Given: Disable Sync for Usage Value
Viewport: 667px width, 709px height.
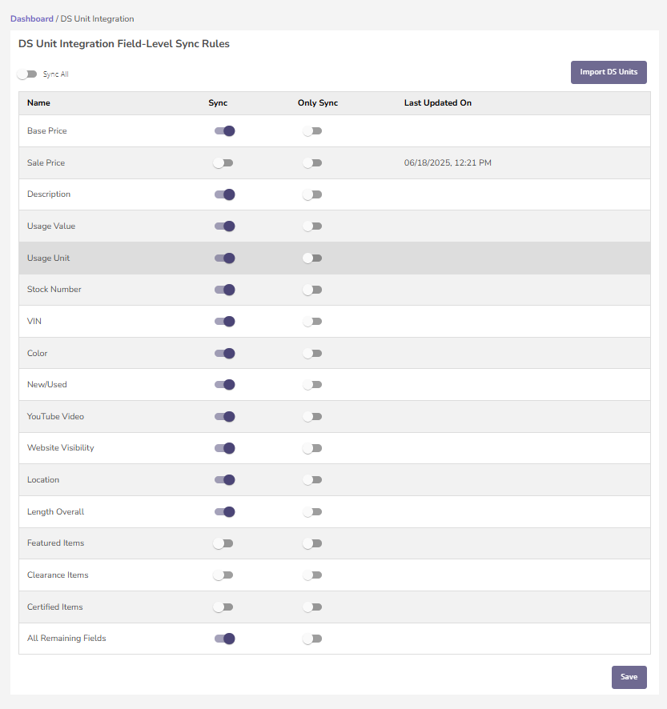Looking at the screenshot, I should pyautogui.click(x=224, y=226).
